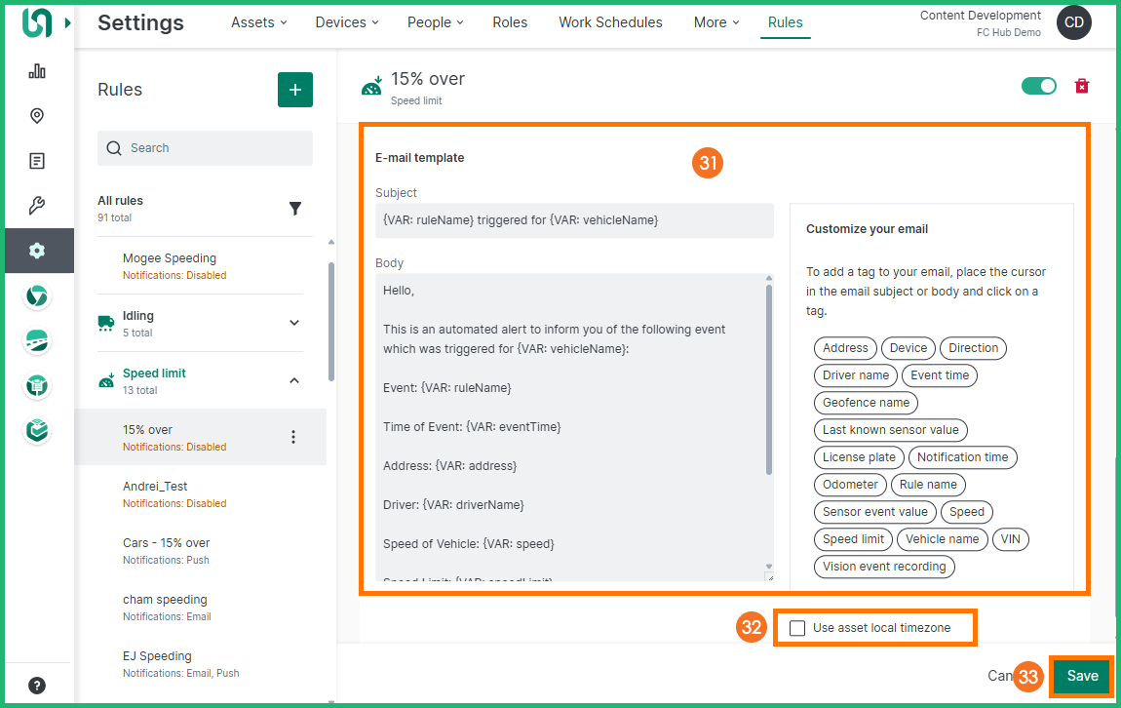
Task: Open the rules filter funnel icon
Action: click(x=295, y=209)
